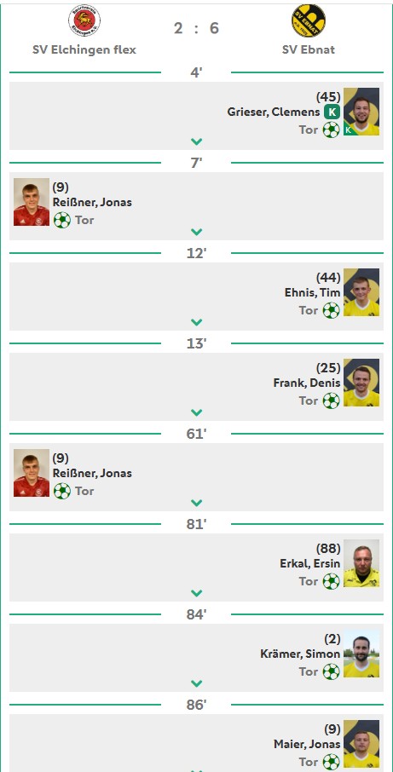This screenshot has width=393, height=772.
Task: Click the captain K badge beside Grieser
Action: tap(332, 112)
